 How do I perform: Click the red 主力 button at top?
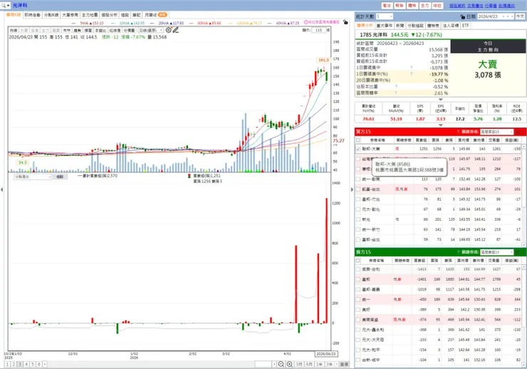[x=425, y=6]
